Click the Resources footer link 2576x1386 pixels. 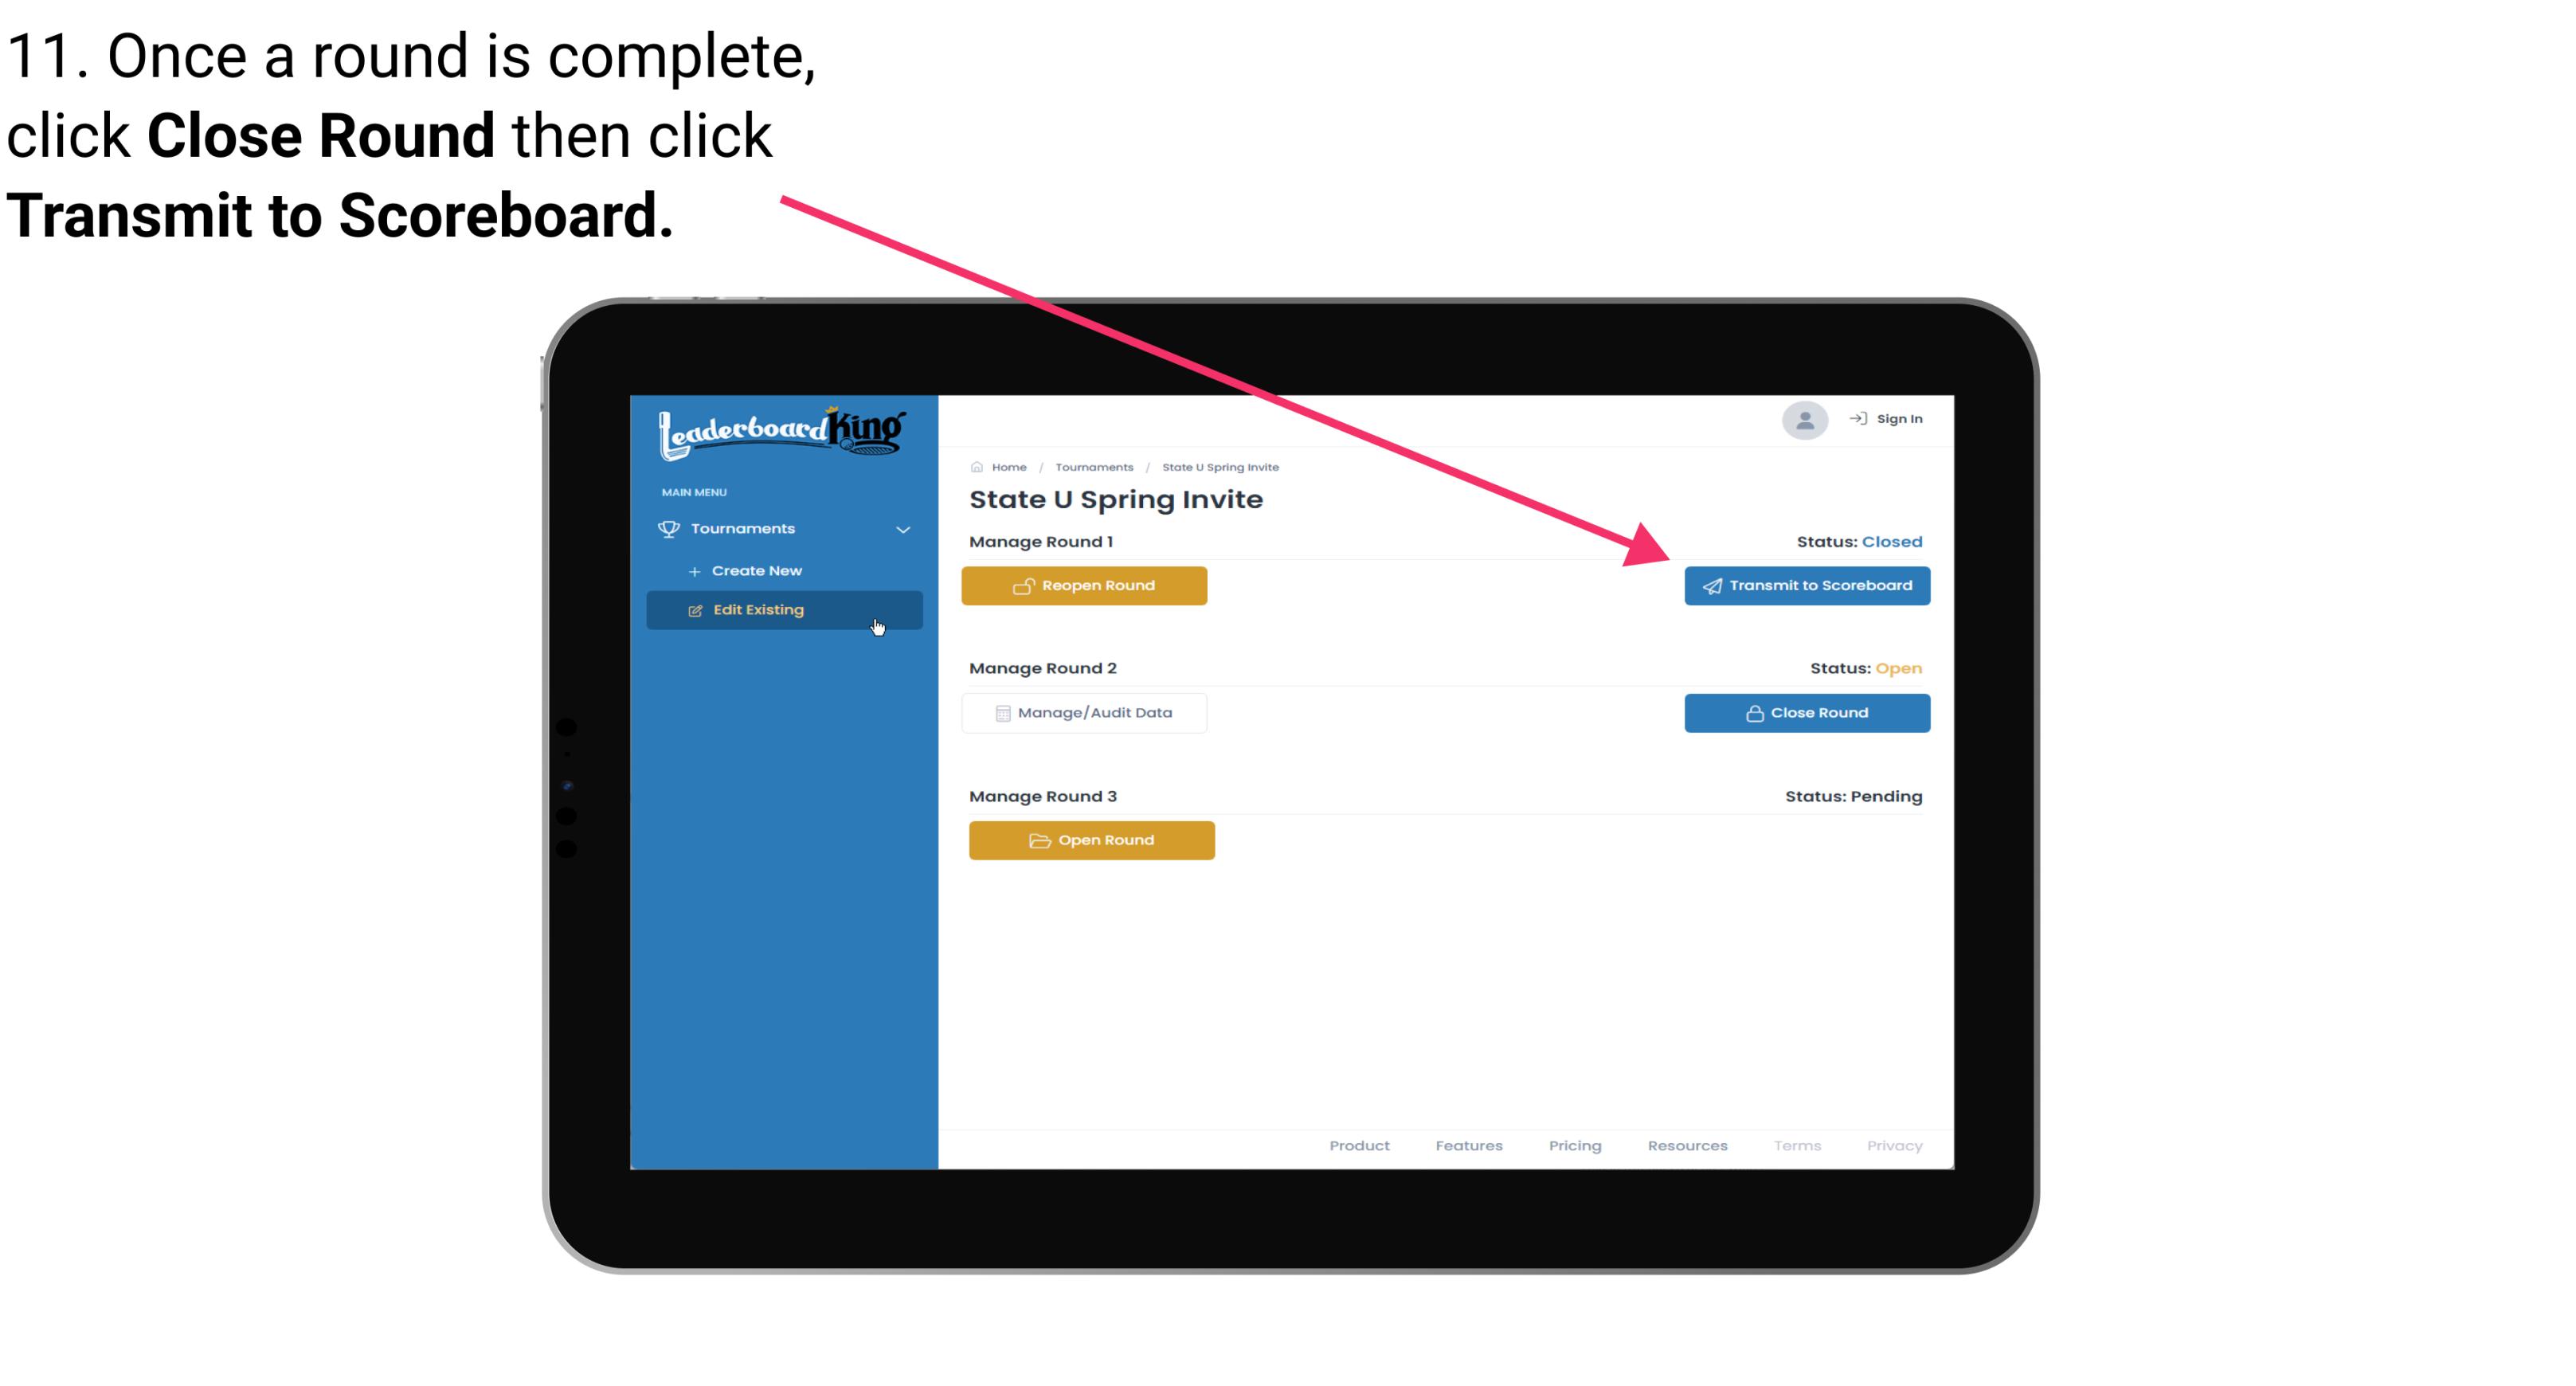(1687, 1144)
